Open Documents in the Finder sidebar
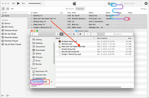The image size is (149, 98). click(39, 47)
